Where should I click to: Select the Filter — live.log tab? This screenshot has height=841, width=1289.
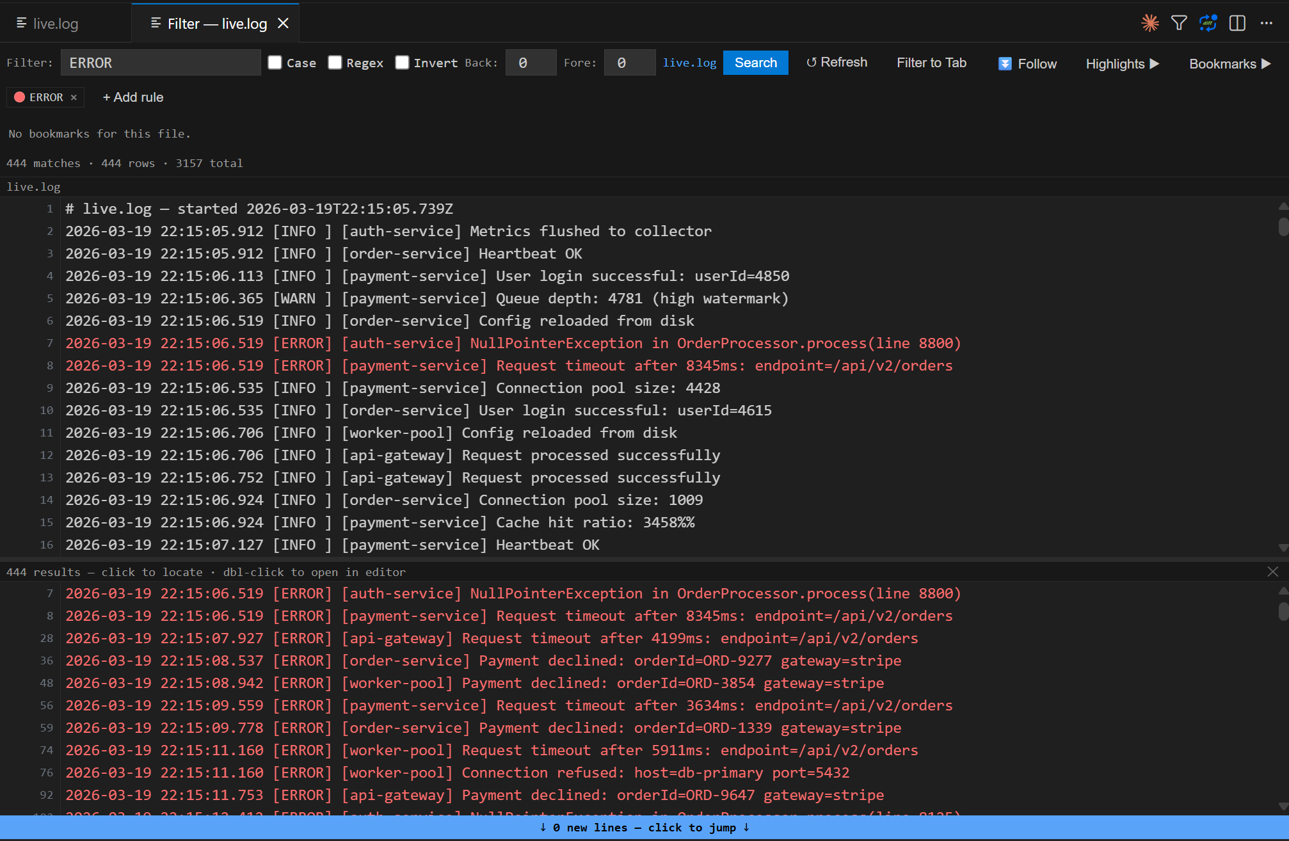(215, 24)
